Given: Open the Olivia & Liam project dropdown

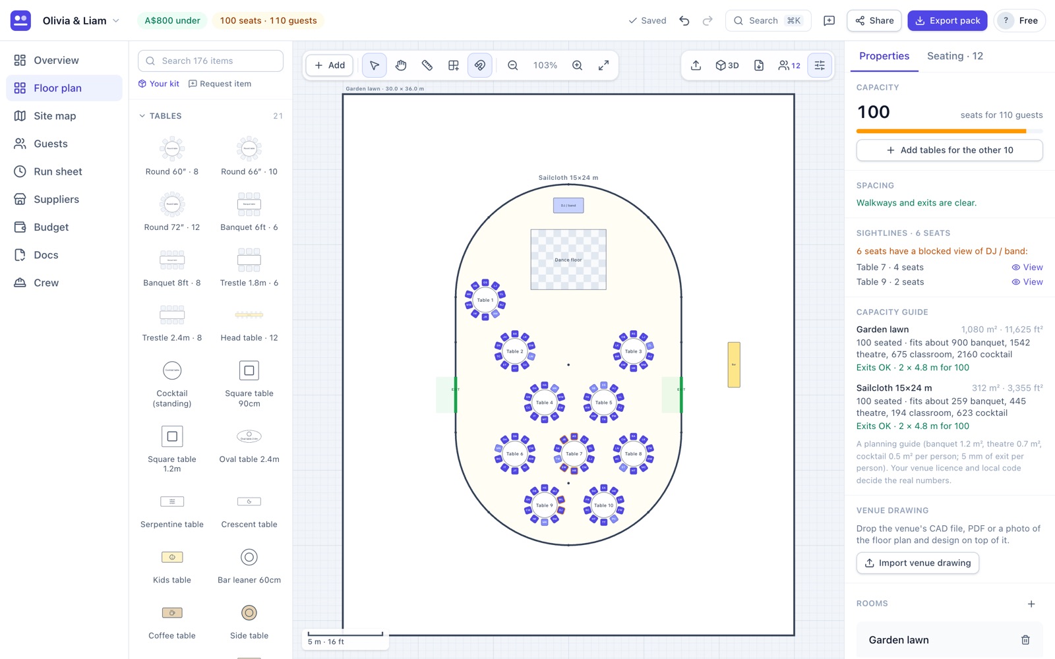Looking at the screenshot, I should pos(81,20).
